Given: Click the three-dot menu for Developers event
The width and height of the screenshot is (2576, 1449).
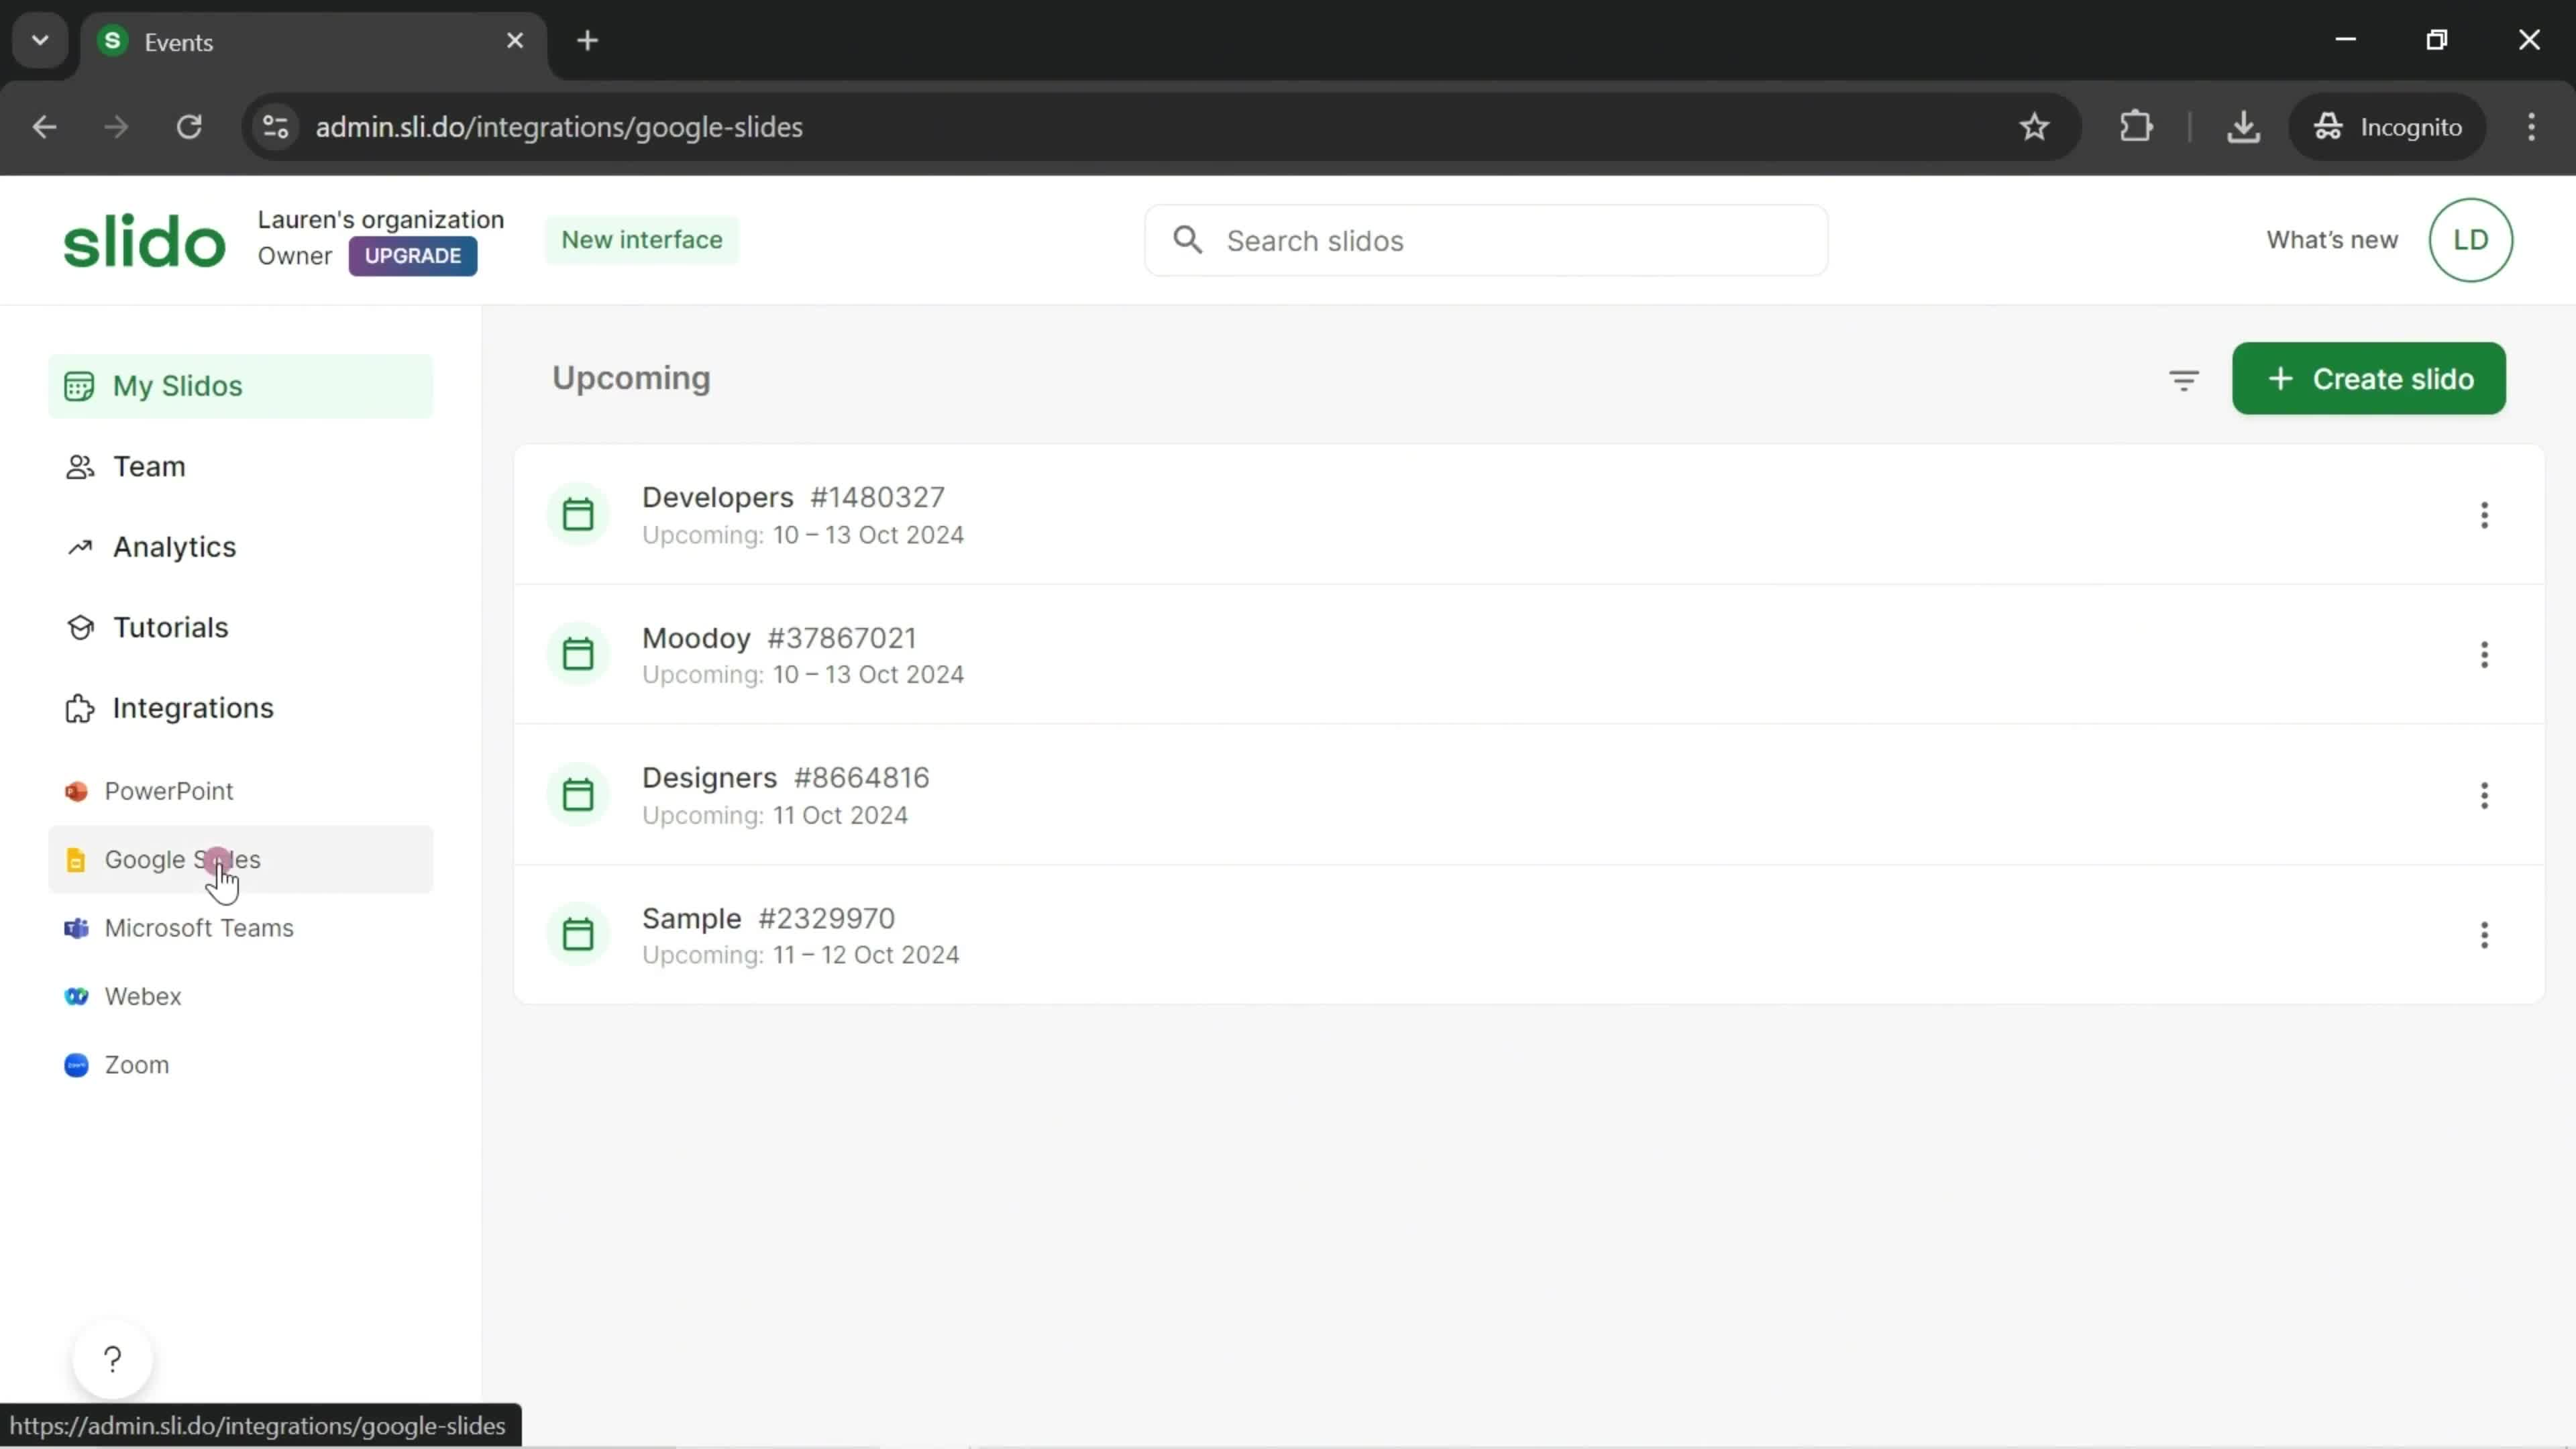Looking at the screenshot, I should click(2485, 515).
